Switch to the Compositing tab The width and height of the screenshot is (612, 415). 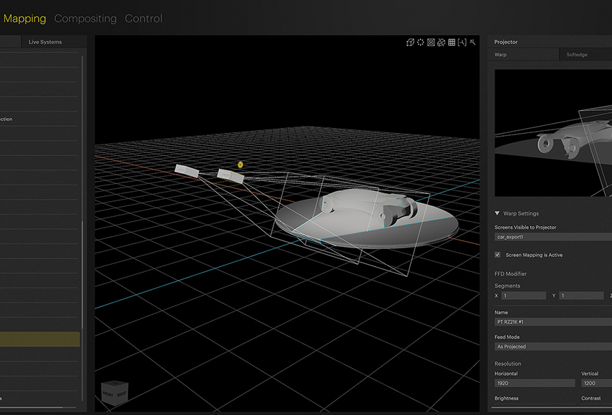click(x=85, y=19)
